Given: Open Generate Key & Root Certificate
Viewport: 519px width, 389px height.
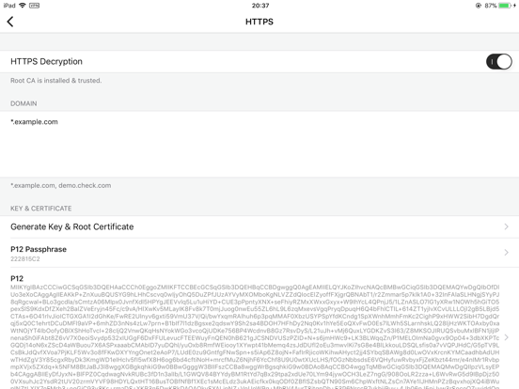Looking at the screenshot, I should click(x=259, y=227).
